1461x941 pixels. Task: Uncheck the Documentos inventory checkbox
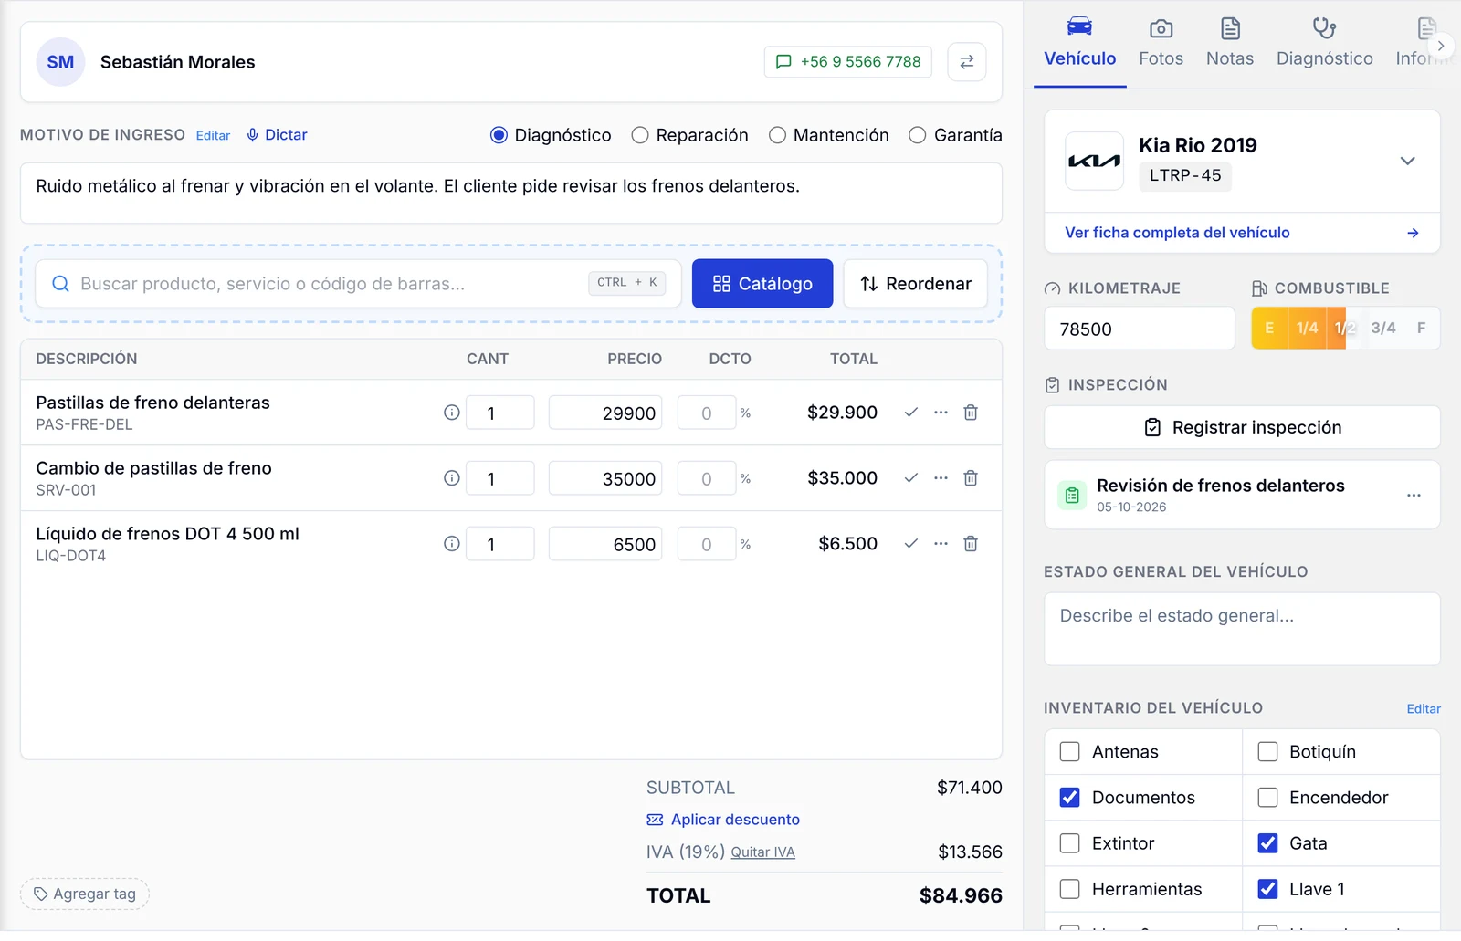1069,798
